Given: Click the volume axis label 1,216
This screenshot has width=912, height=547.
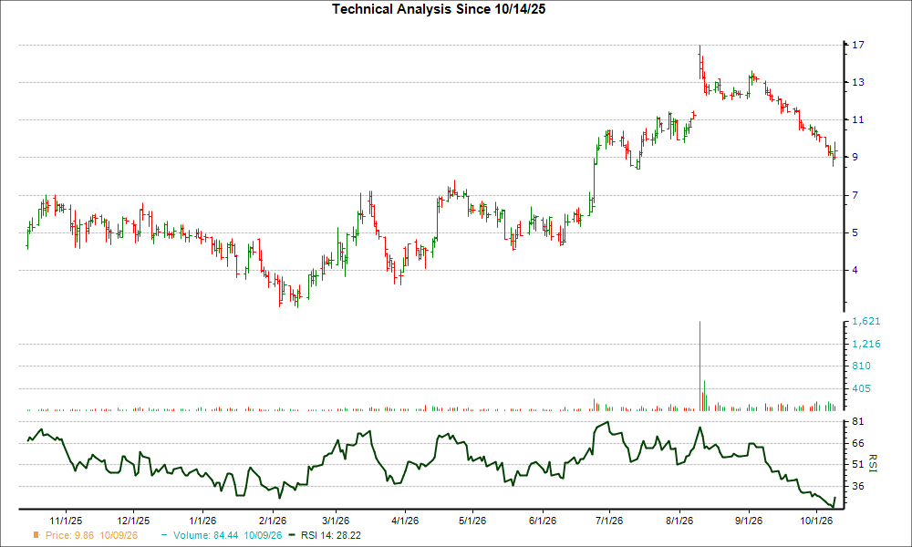Looking at the screenshot, I should (x=866, y=344).
